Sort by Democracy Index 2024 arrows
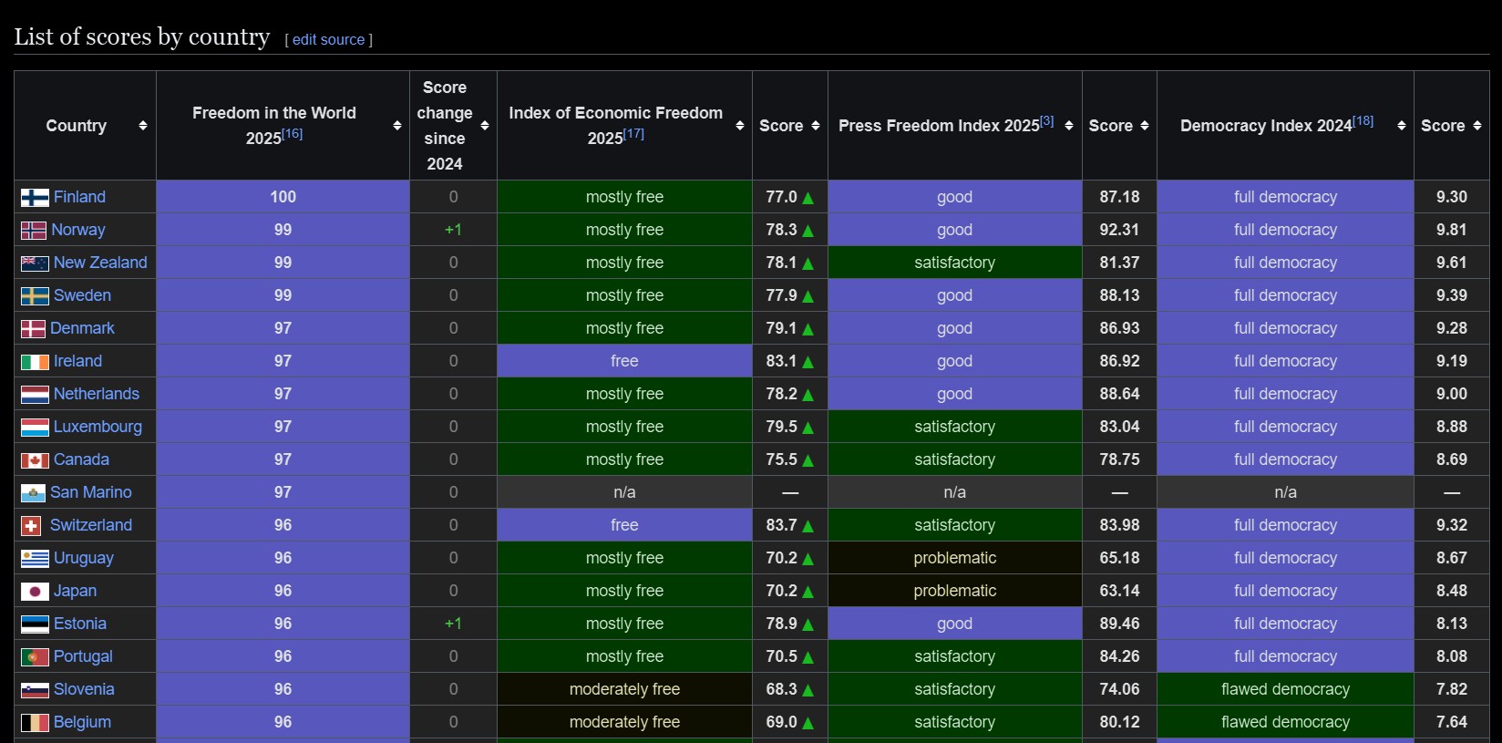The height and width of the screenshot is (743, 1502). point(1402,126)
